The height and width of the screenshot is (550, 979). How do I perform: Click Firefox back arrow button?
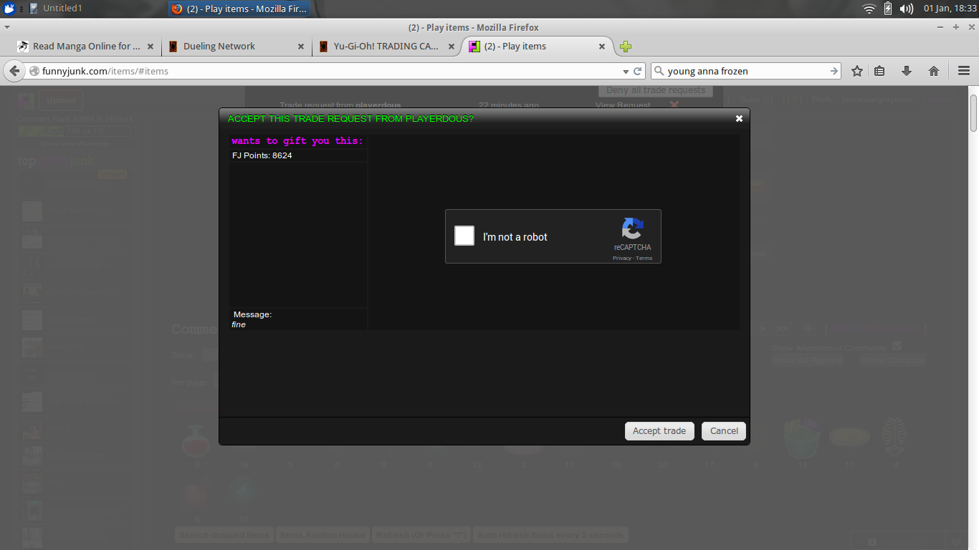[x=14, y=71]
